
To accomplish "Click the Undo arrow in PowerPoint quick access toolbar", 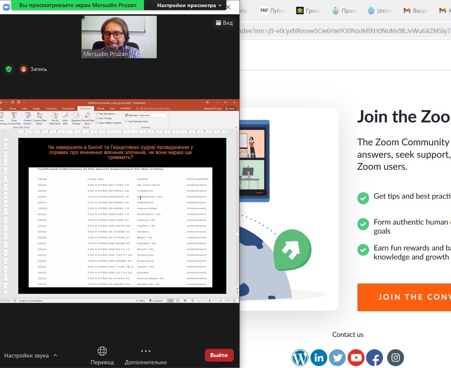I will 6,102.
